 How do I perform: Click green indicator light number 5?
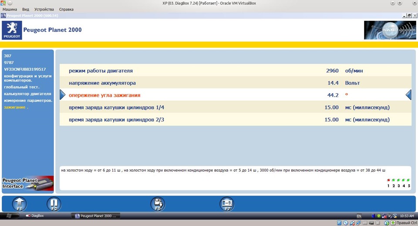pyautogui.click(x=408, y=180)
